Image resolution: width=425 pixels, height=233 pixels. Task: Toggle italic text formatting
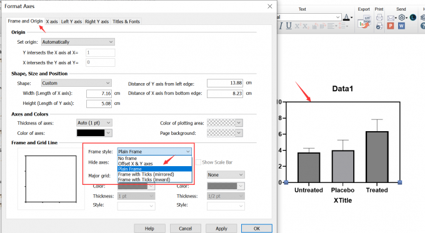(x=281, y=26)
